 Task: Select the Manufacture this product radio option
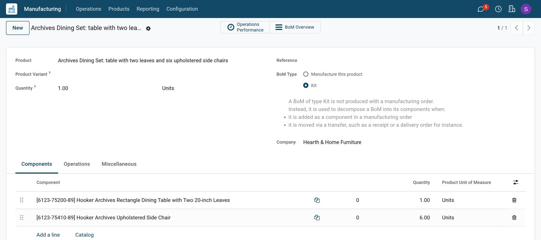coord(306,74)
